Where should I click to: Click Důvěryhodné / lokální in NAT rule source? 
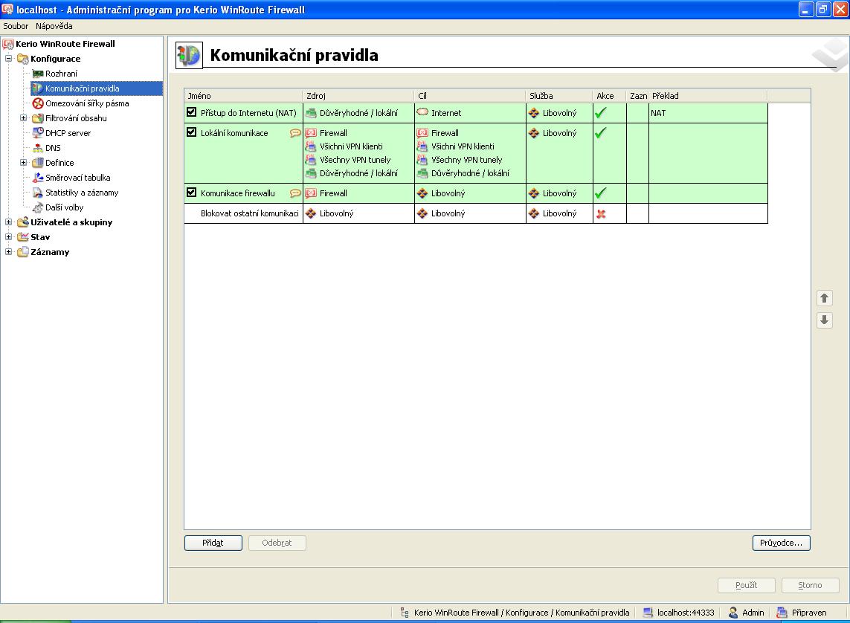tap(358, 113)
